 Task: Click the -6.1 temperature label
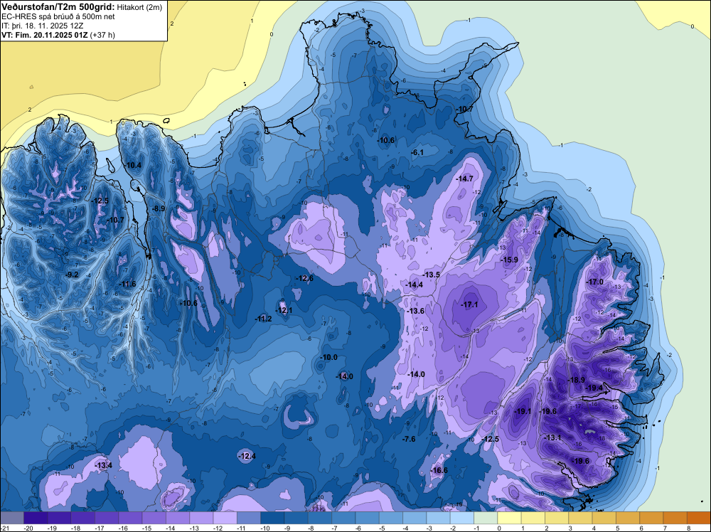click(x=417, y=152)
